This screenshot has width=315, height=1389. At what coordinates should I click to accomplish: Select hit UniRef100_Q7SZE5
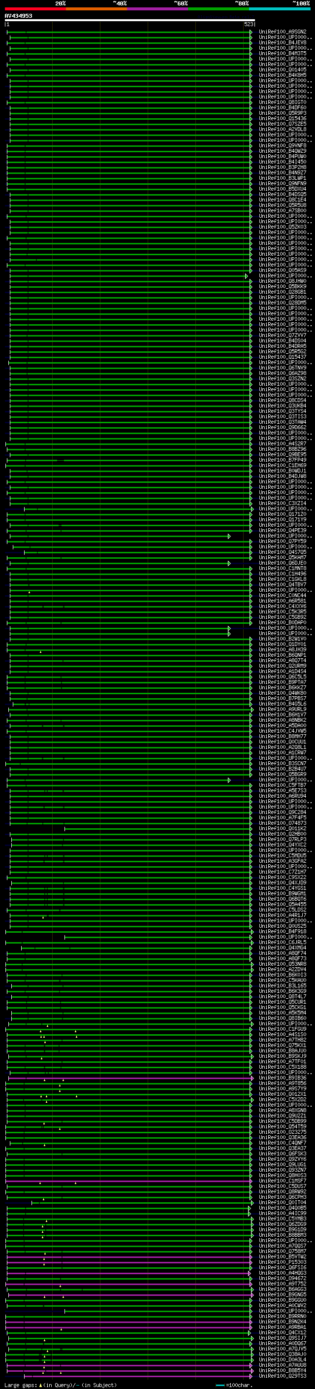[283, 124]
